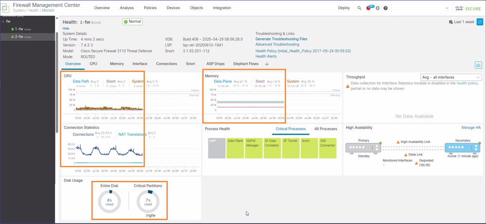Click the warning triangle in Throughput panel
Image resolution: width=486 pixels, height=224 pixels.
(x=348, y=86)
